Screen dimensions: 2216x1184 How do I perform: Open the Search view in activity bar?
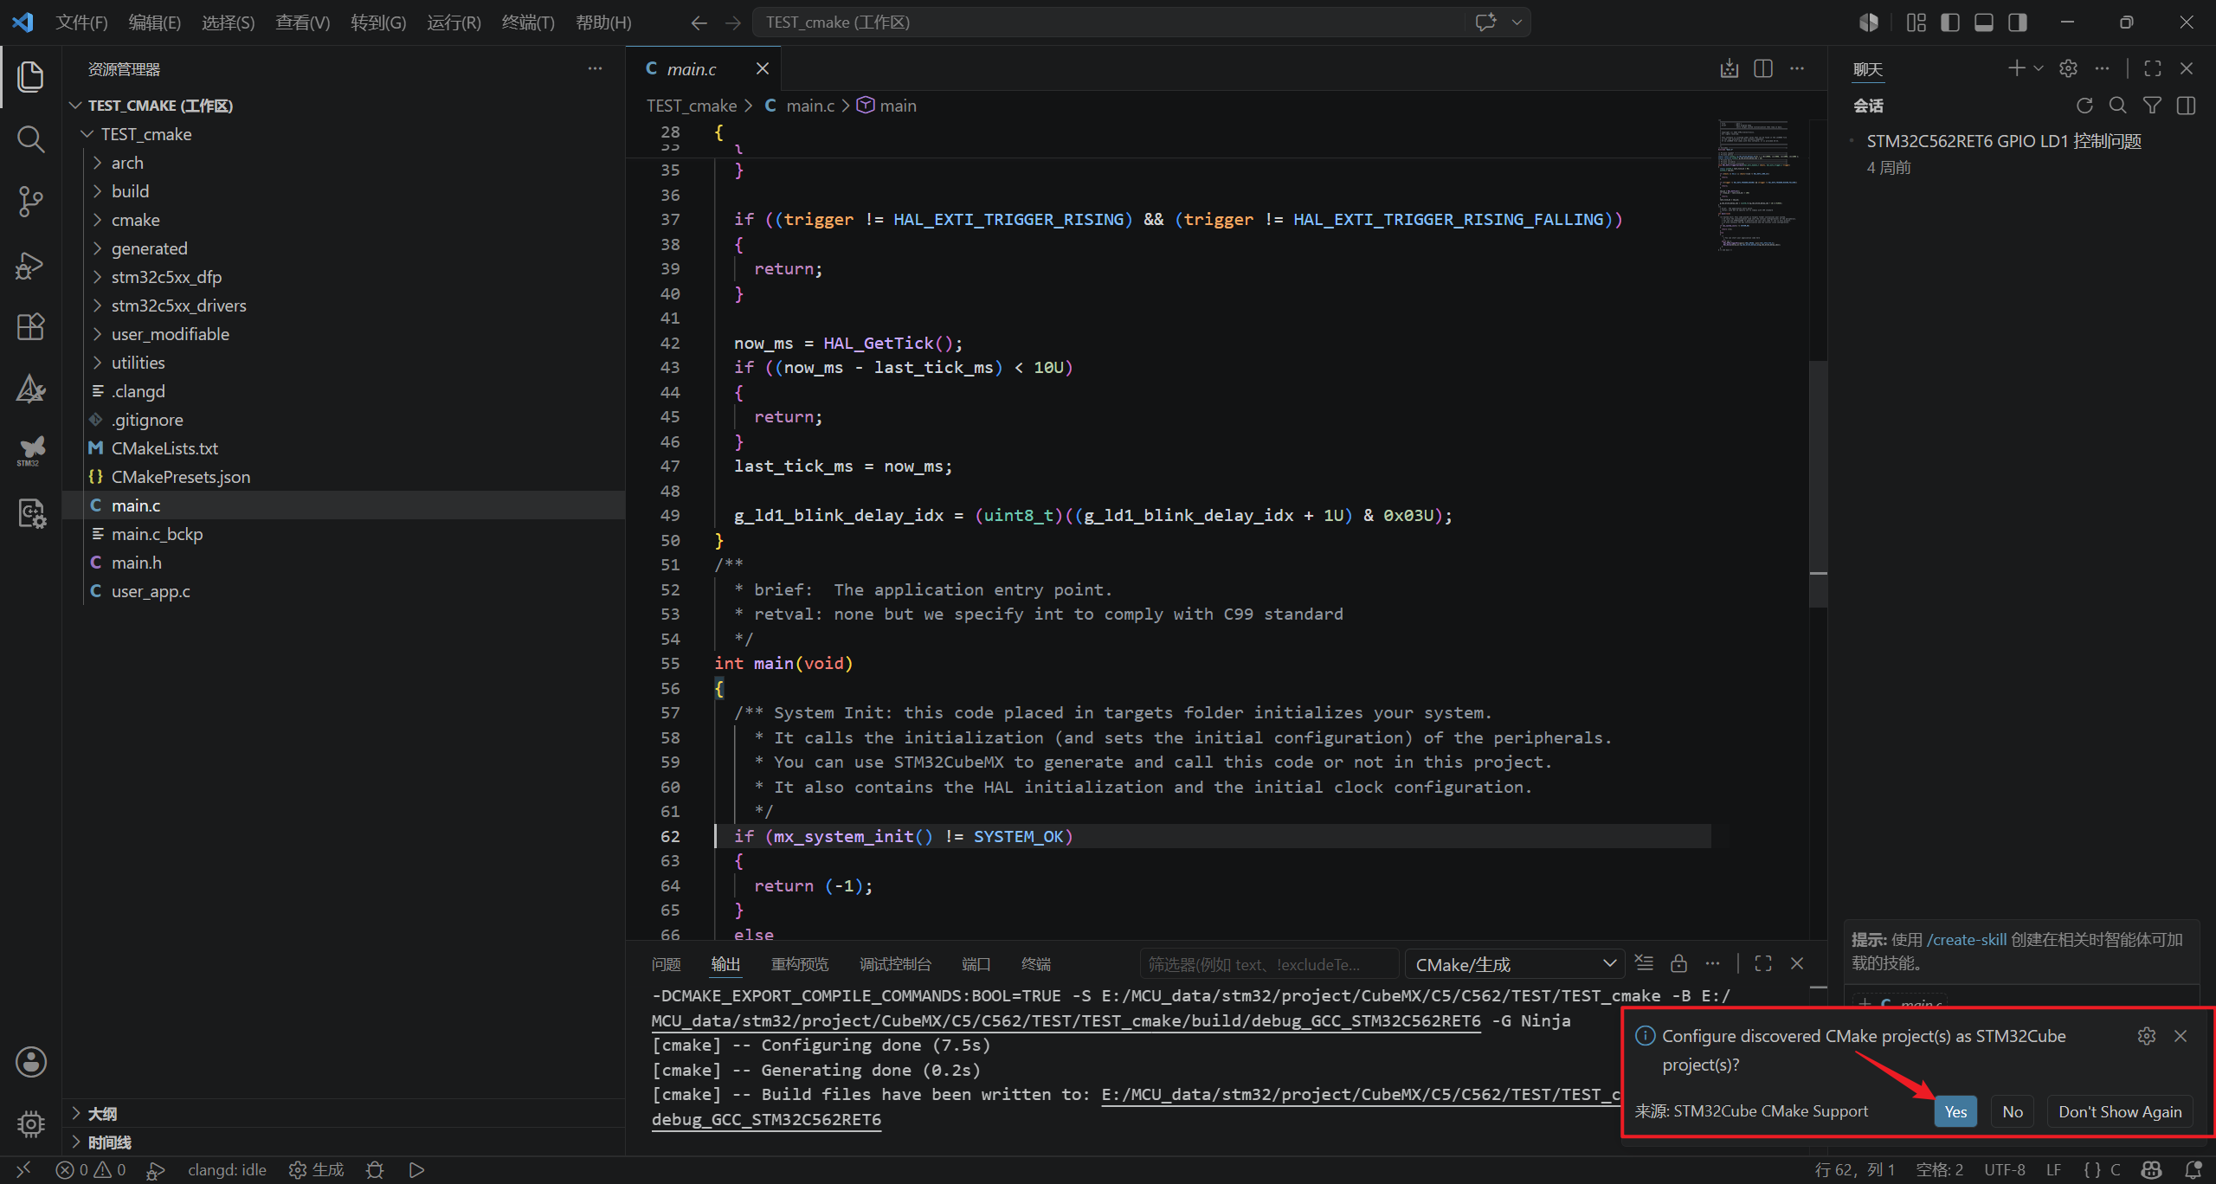click(31, 138)
